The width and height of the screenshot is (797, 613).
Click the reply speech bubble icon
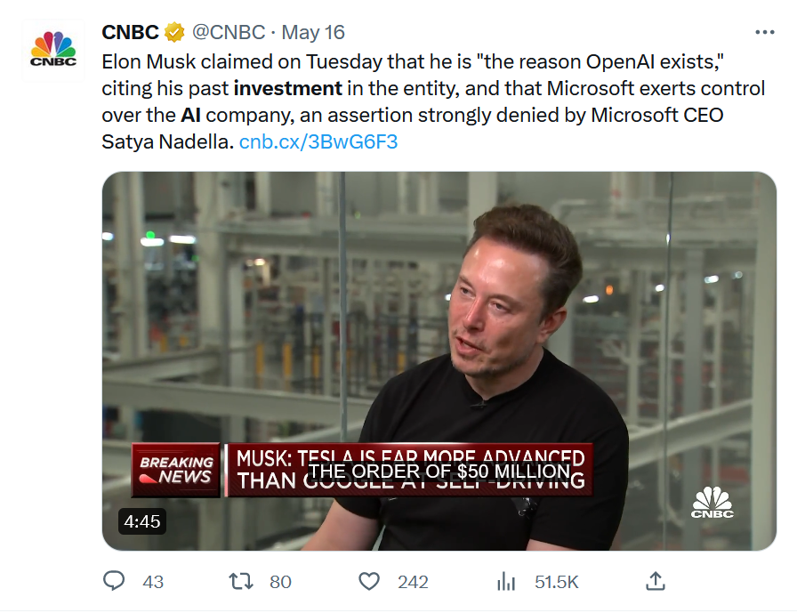114,581
